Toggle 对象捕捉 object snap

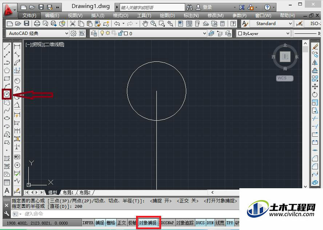click(148, 223)
